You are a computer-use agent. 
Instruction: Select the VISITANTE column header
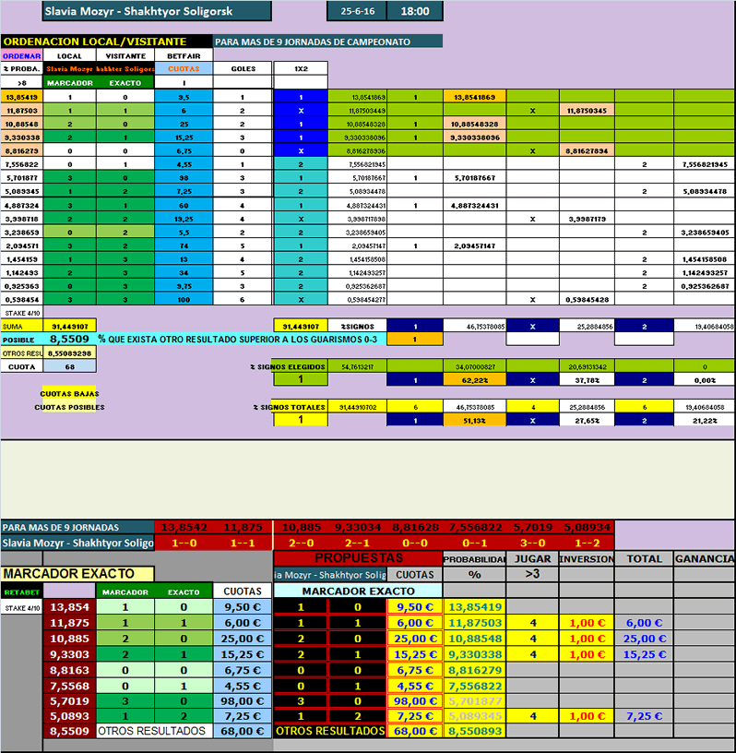coord(125,55)
